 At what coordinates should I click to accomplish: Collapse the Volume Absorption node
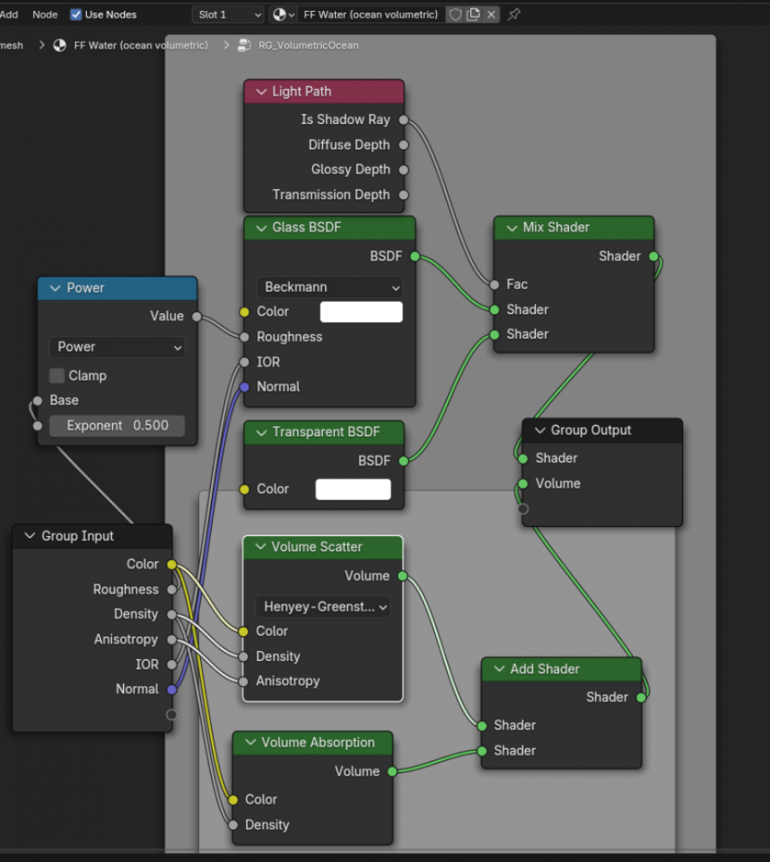(x=250, y=743)
